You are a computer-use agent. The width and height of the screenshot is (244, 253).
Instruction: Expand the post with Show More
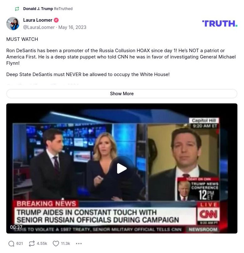(x=122, y=94)
